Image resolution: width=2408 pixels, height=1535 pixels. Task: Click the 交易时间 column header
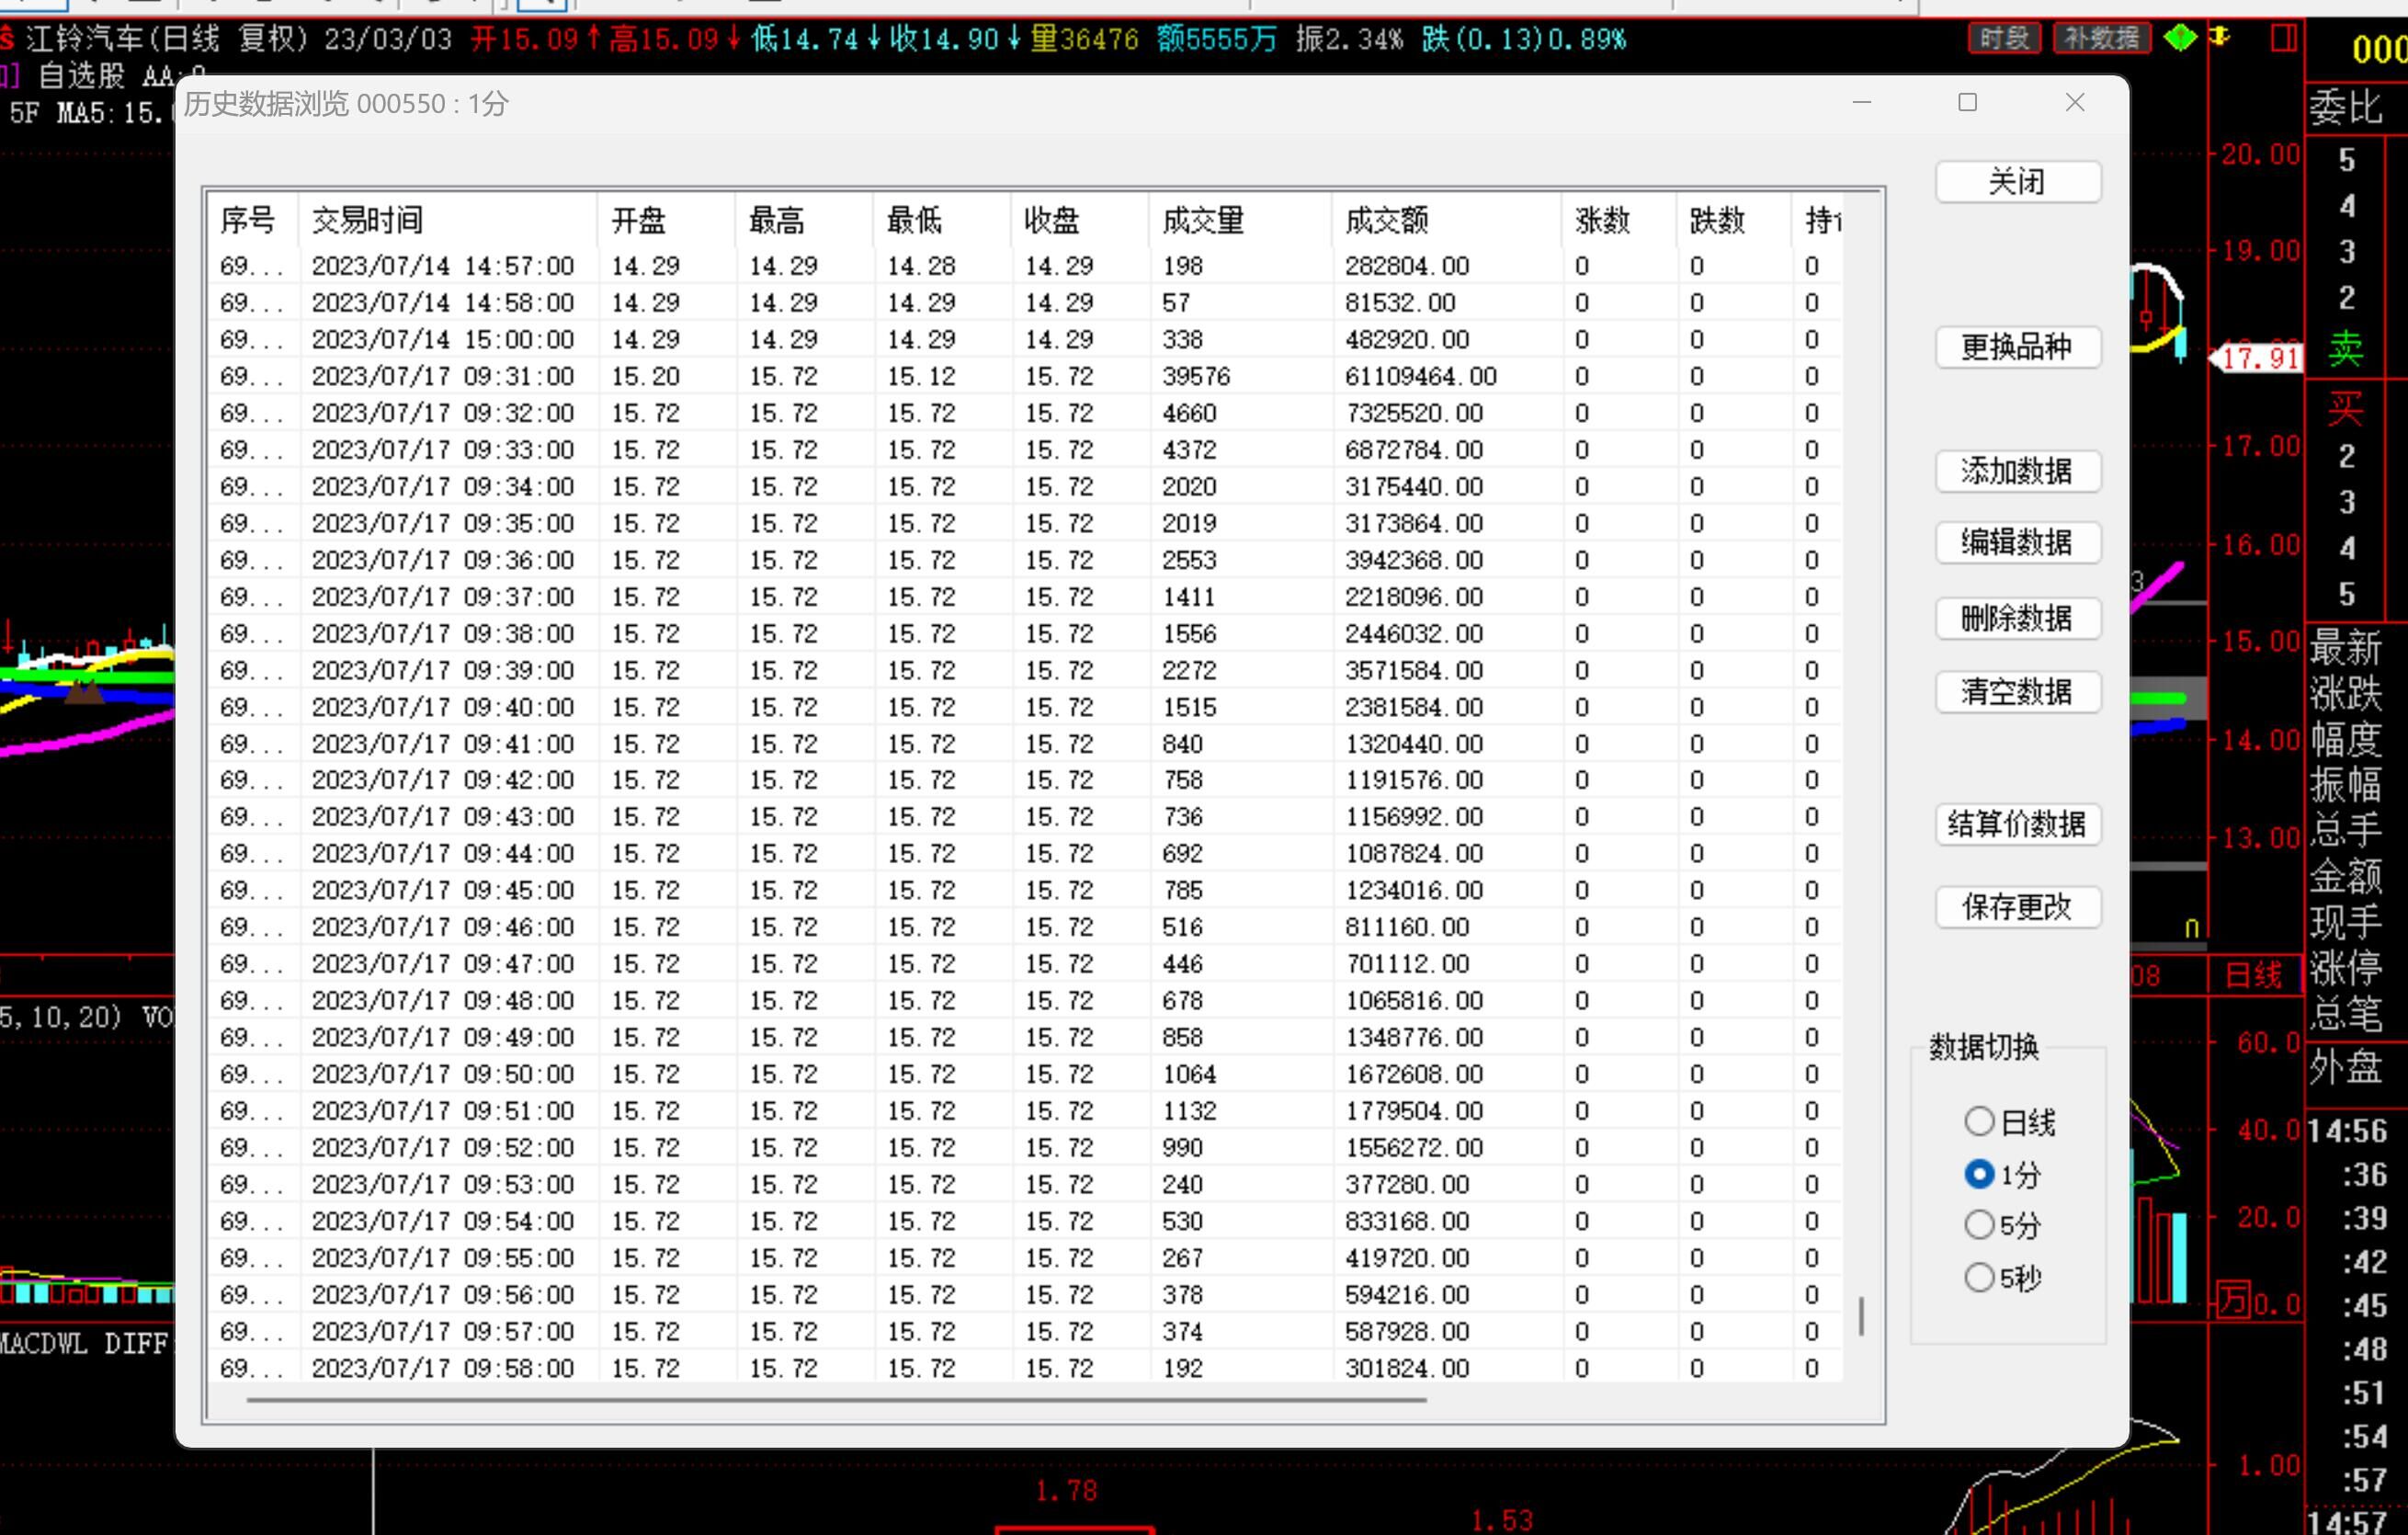(367, 220)
